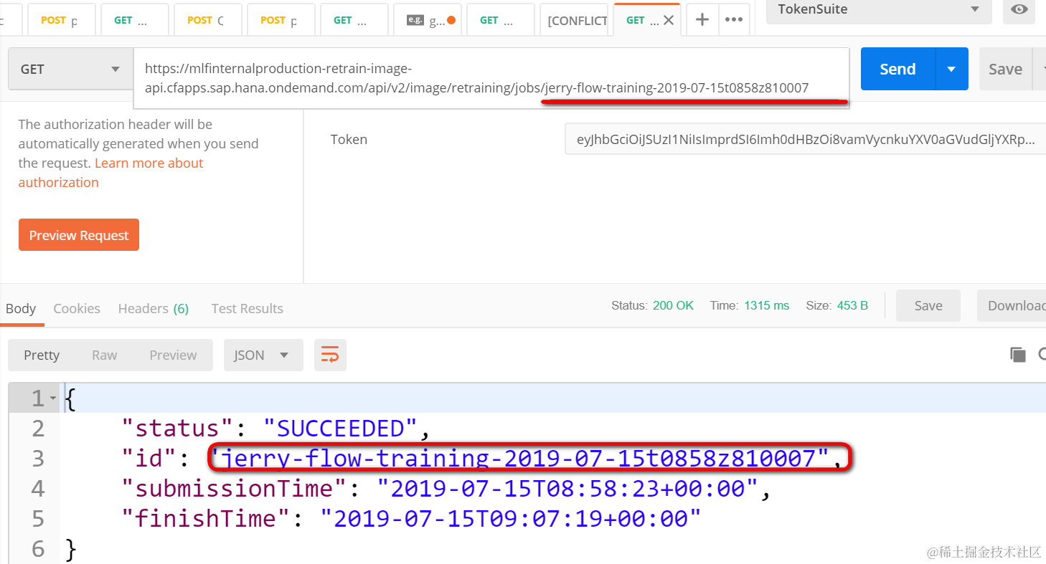
Task: Open the Headers (6) response tab
Action: coord(154,308)
